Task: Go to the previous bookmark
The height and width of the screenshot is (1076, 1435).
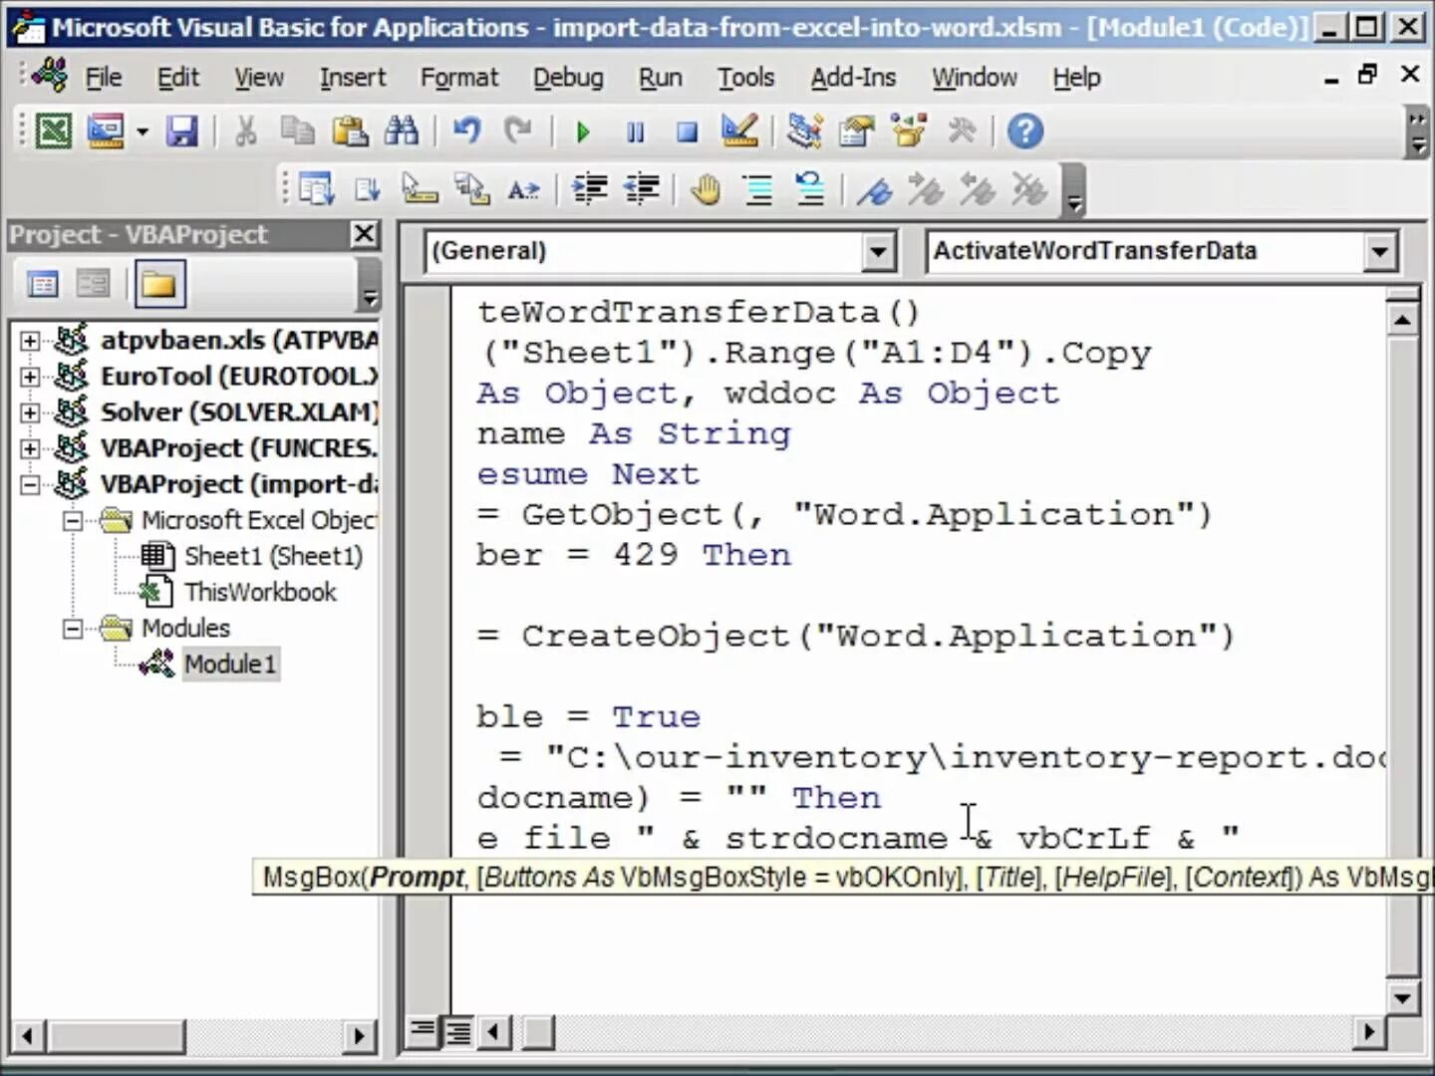Action: pos(979,189)
